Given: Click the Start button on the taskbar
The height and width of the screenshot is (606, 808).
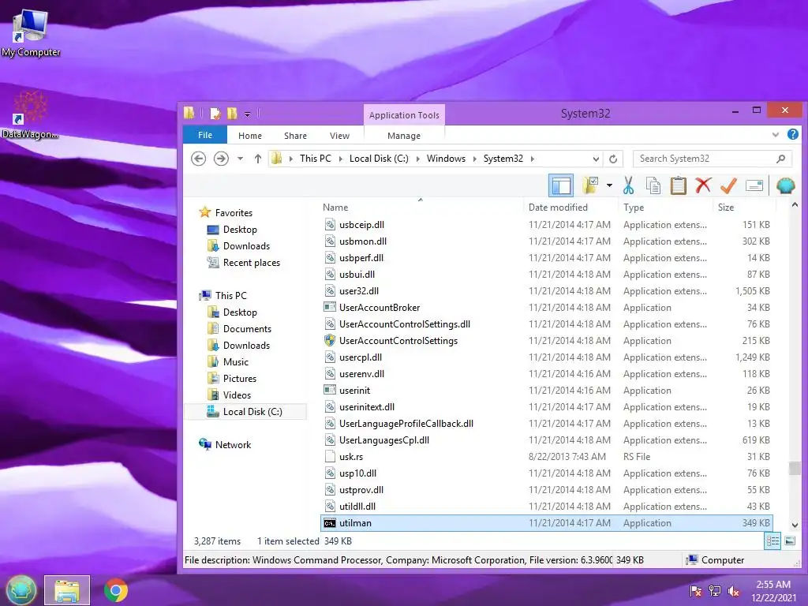Looking at the screenshot, I should [21, 590].
